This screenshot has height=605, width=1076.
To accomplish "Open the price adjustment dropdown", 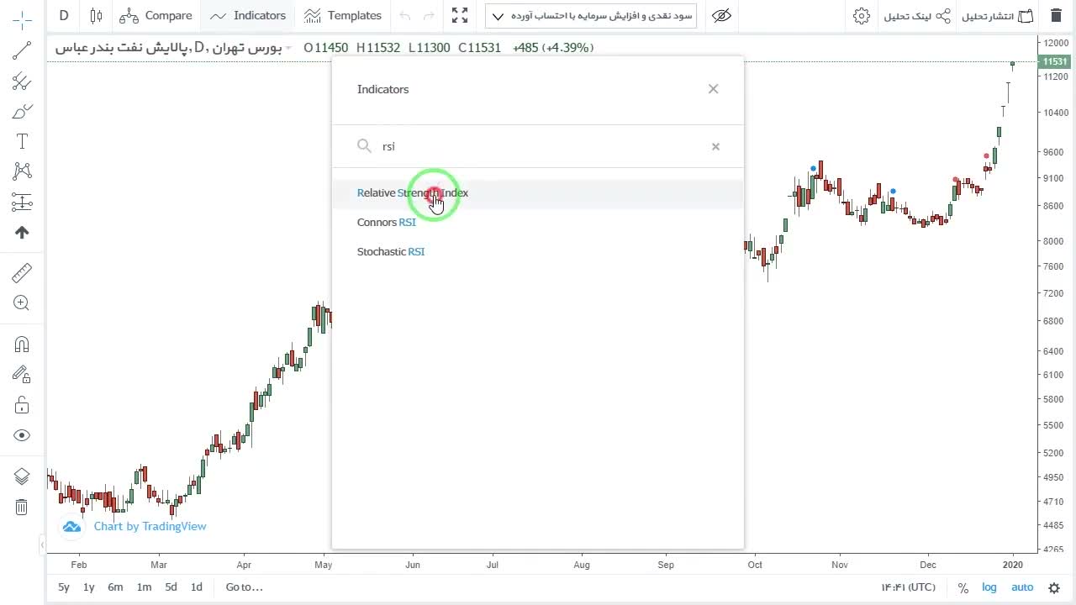I will tap(591, 15).
